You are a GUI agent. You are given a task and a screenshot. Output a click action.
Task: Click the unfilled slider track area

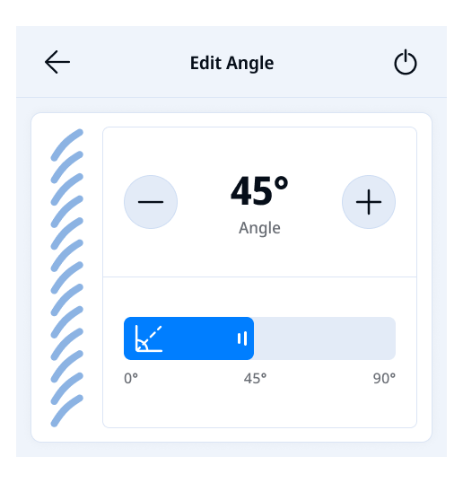pos(325,338)
